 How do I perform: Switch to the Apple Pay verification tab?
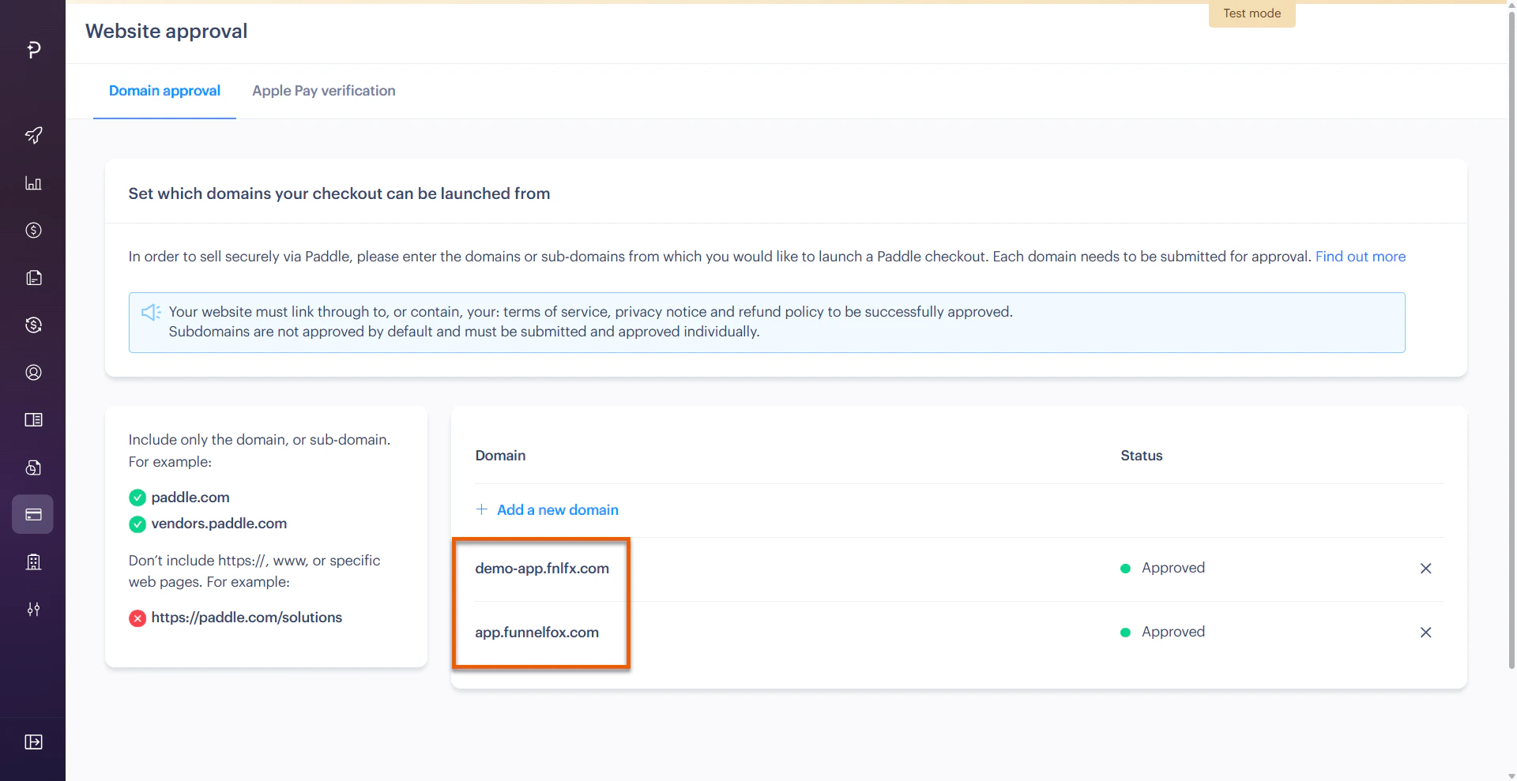pyautogui.click(x=324, y=91)
